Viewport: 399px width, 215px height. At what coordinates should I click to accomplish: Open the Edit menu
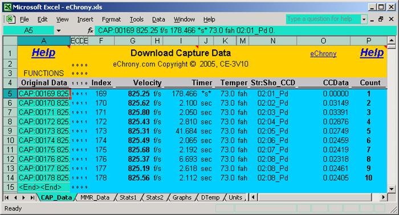tap(43, 19)
